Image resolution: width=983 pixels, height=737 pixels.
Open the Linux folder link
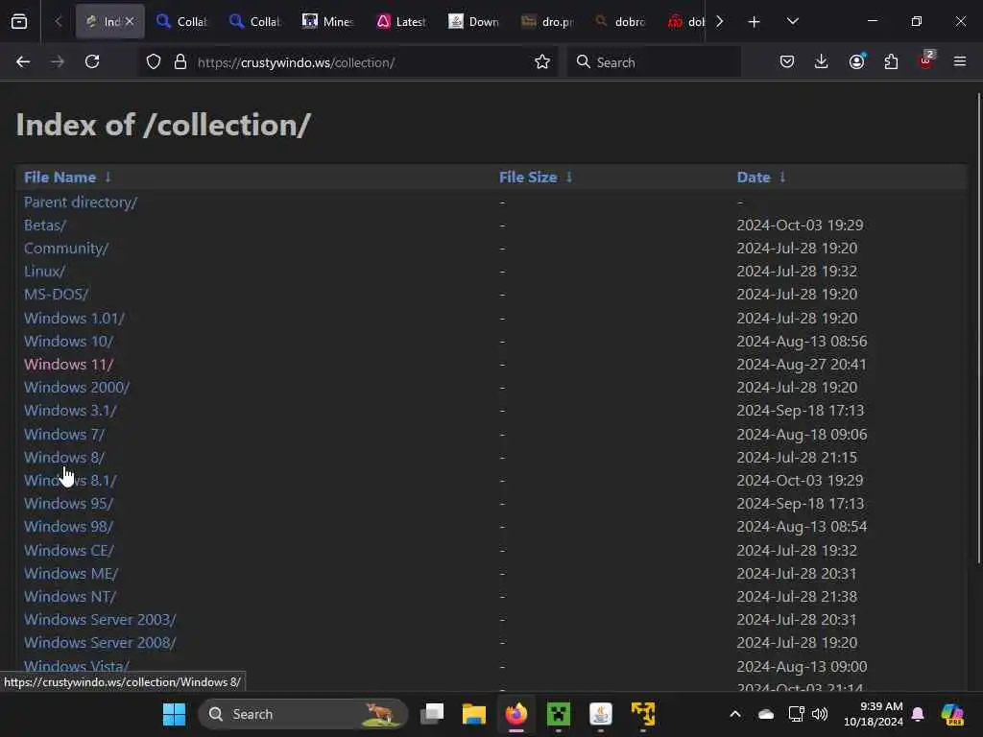pyautogui.click(x=44, y=272)
